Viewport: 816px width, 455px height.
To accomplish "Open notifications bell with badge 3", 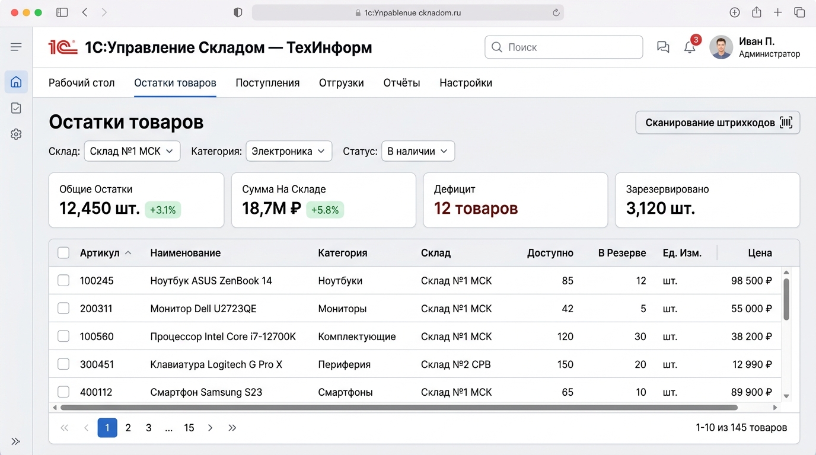I will pyautogui.click(x=690, y=47).
